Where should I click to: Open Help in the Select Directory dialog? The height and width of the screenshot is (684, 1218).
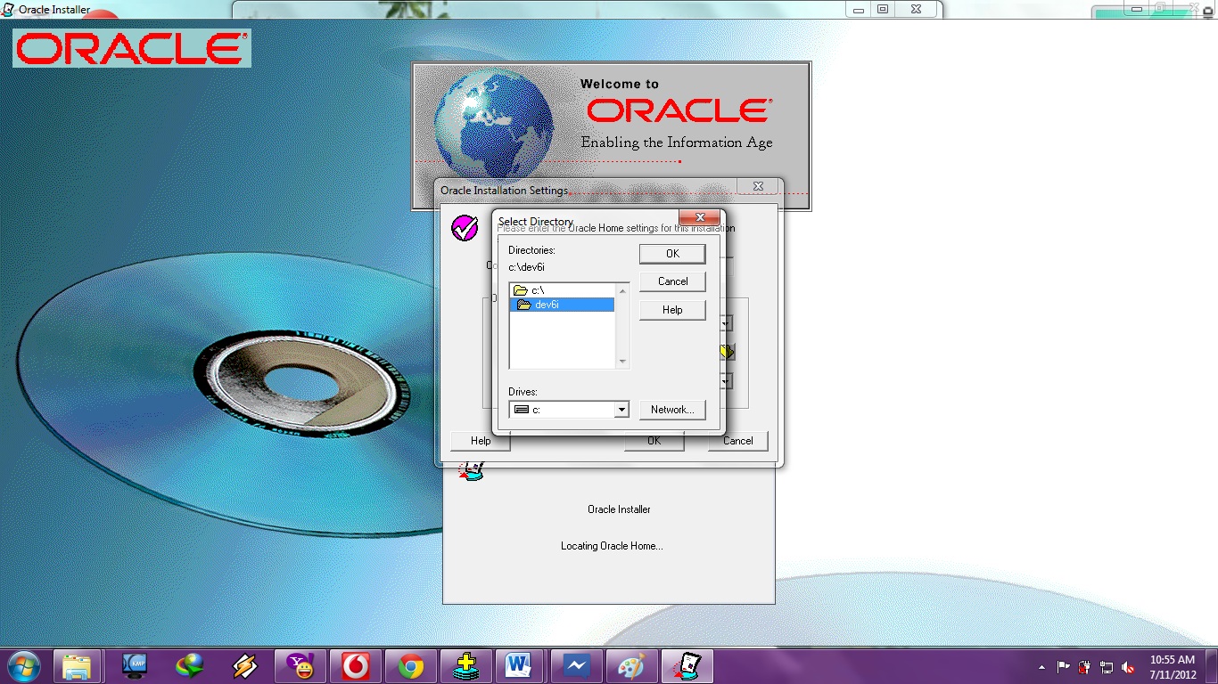[672, 310]
